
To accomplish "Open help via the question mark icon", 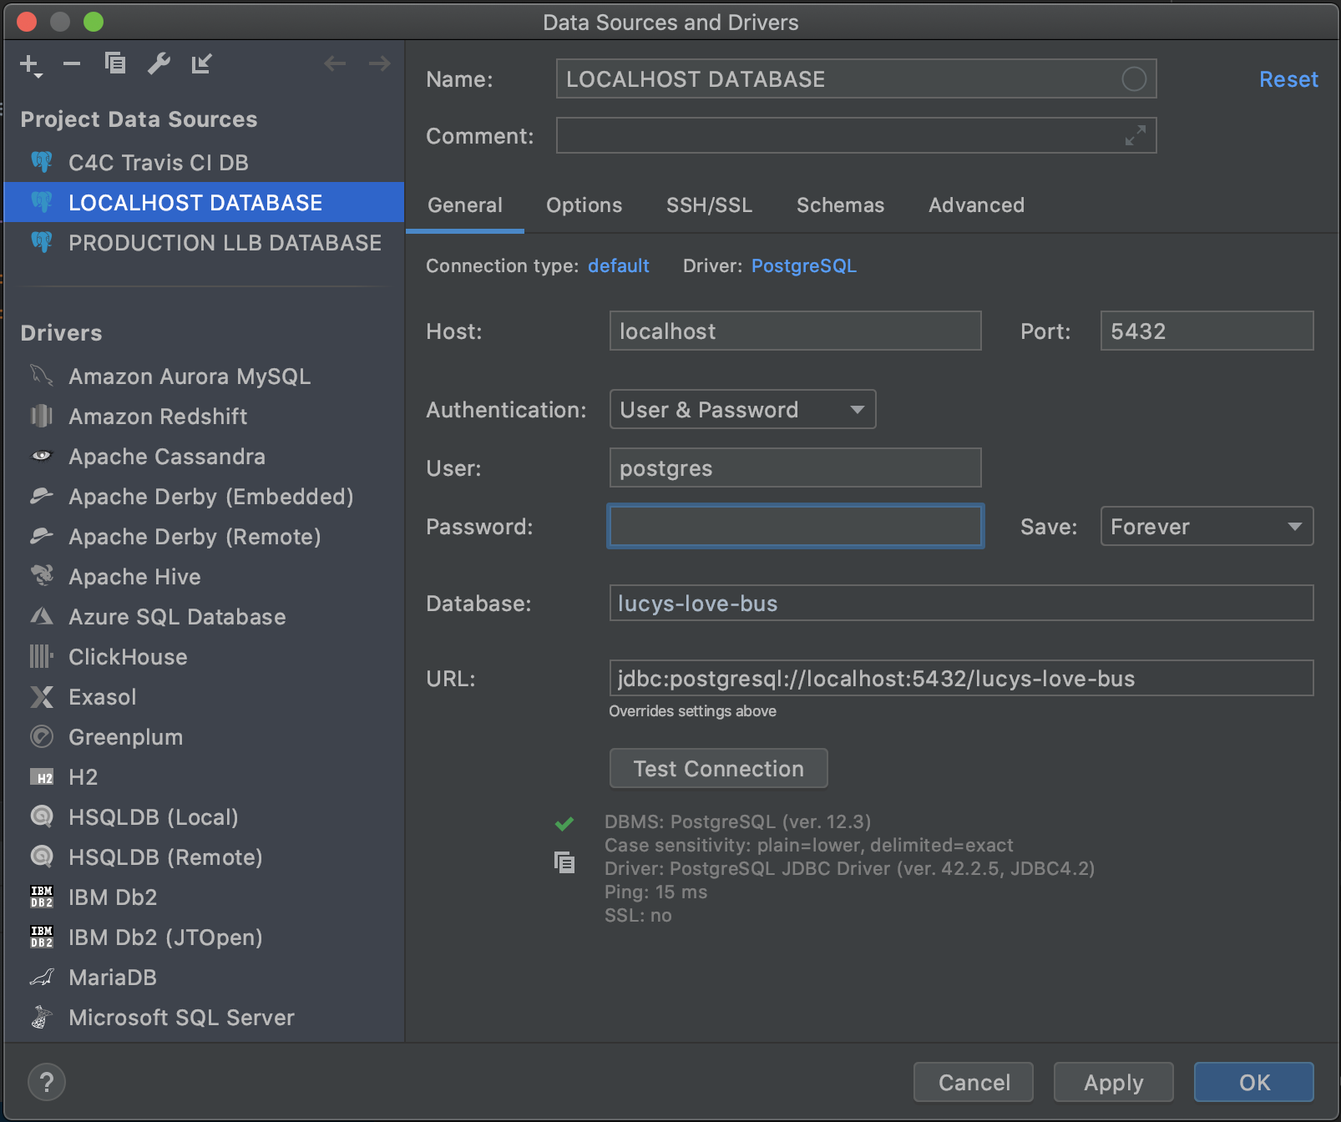I will click(47, 1082).
